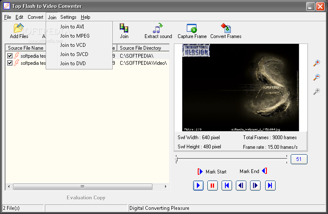Viewport: 328px width, 214px height.
Task: Click the Flash icon of the first file row
Action: pyautogui.click(x=16, y=56)
